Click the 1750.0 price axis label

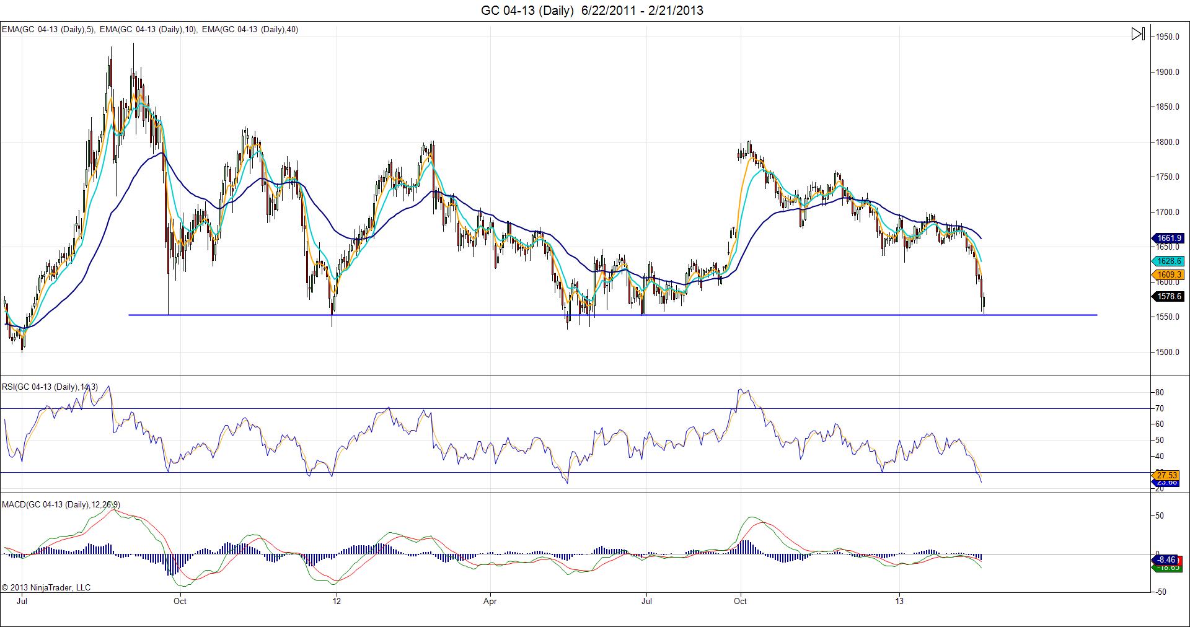click(x=1168, y=177)
